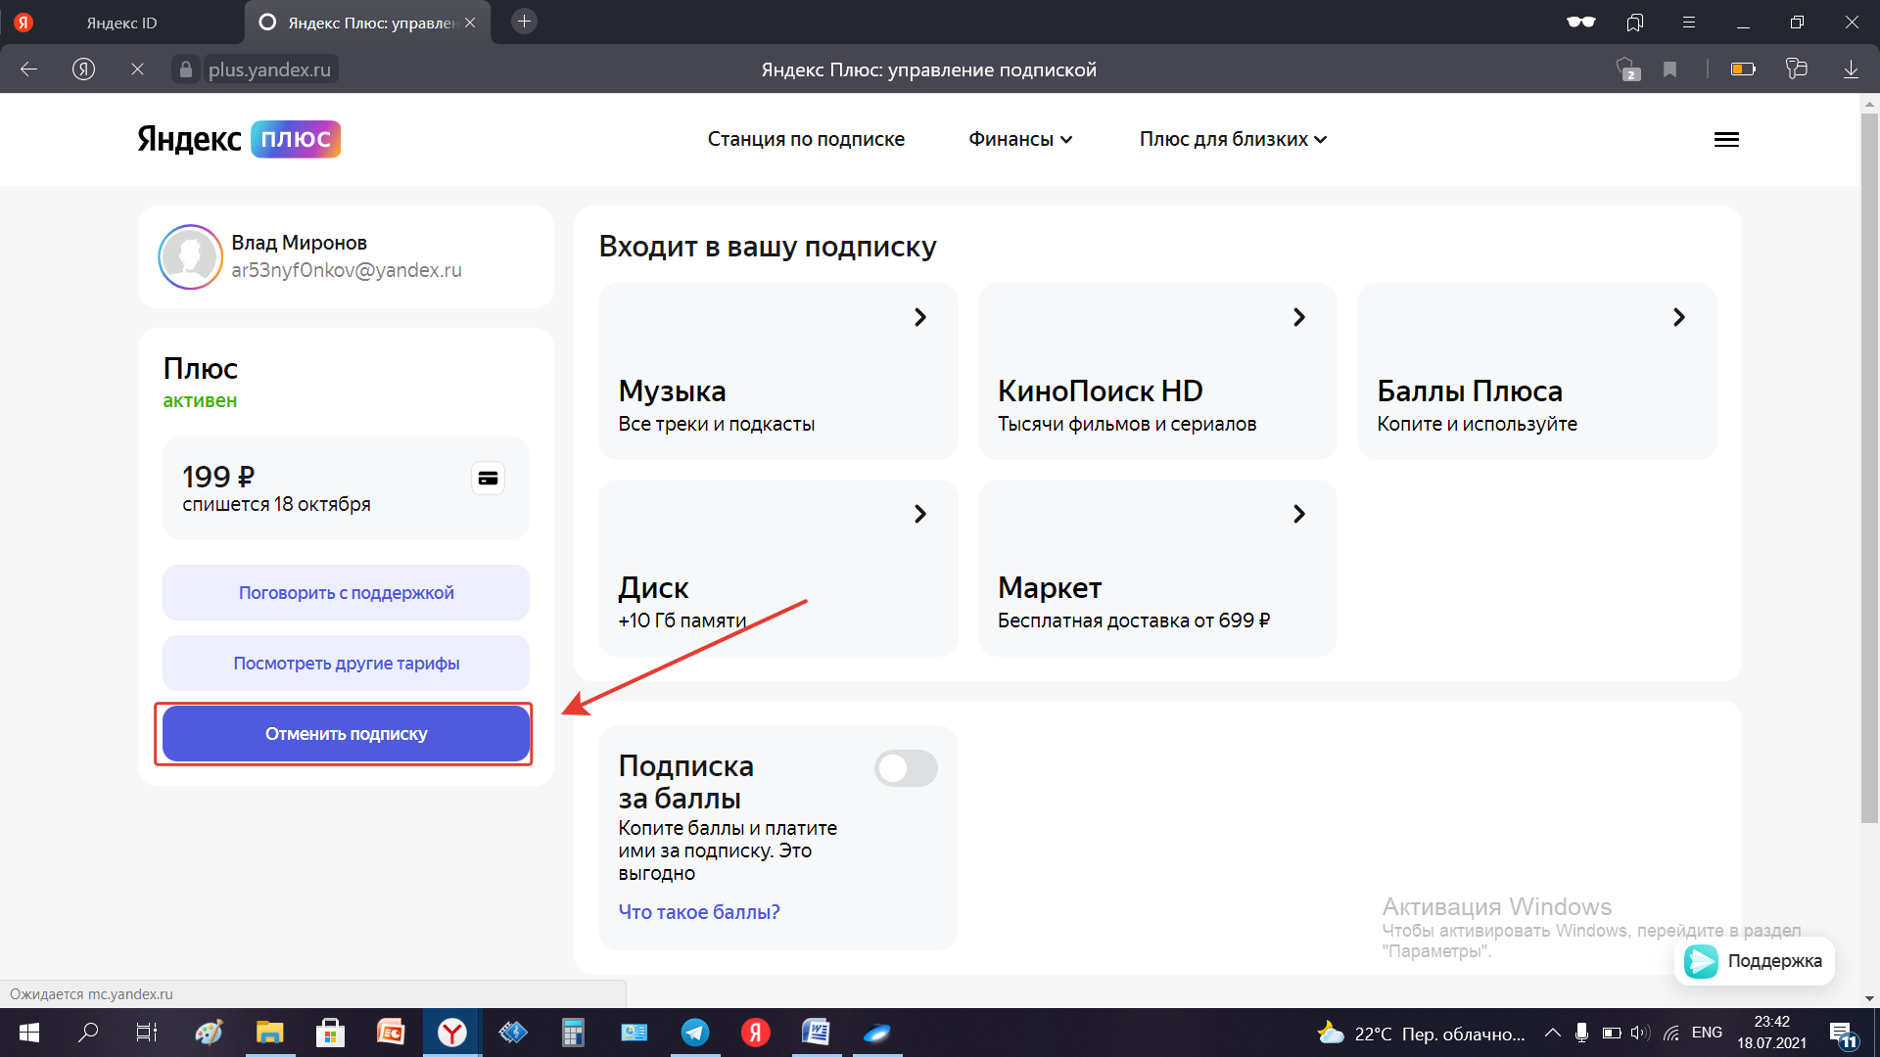Open the Музыка card chevron
The image size is (1880, 1057).
[919, 317]
